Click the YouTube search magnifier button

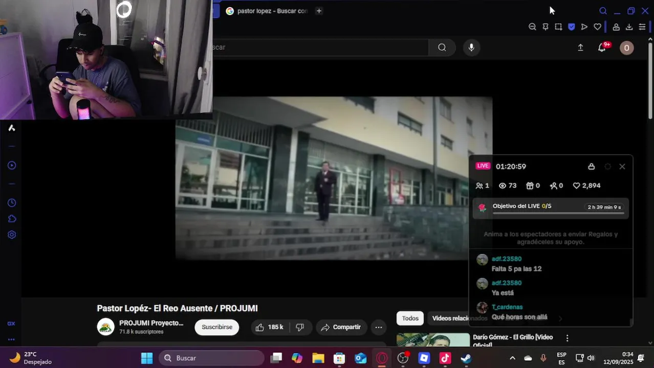pyautogui.click(x=442, y=48)
